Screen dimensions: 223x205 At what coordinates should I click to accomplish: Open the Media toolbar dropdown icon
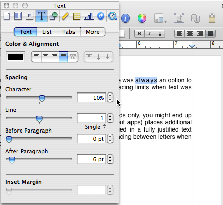[160, 18]
